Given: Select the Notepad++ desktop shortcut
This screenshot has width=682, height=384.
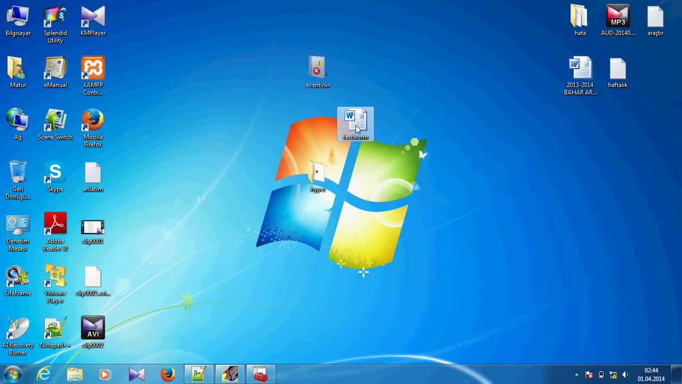Looking at the screenshot, I should click(55, 333).
